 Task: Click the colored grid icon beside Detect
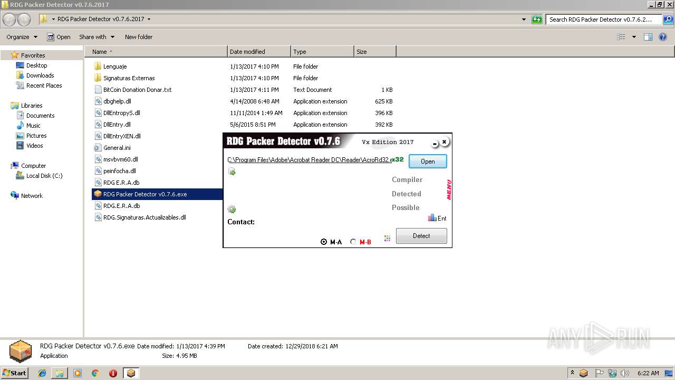pos(387,238)
